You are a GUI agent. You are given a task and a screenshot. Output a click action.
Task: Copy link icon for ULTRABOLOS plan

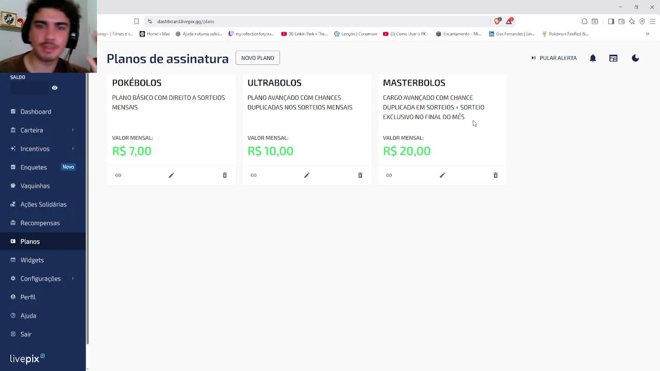pos(254,175)
